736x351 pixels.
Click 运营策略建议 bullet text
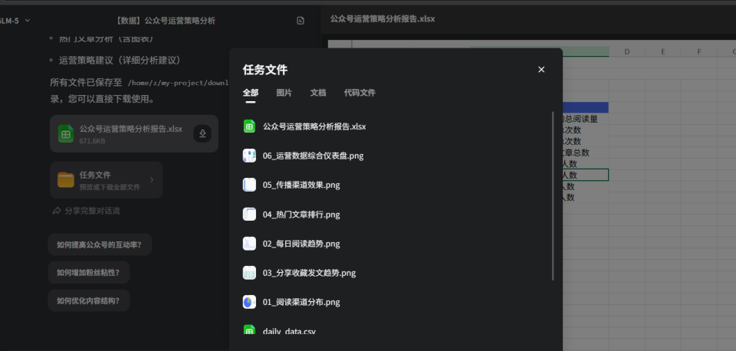click(x=120, y=60)
